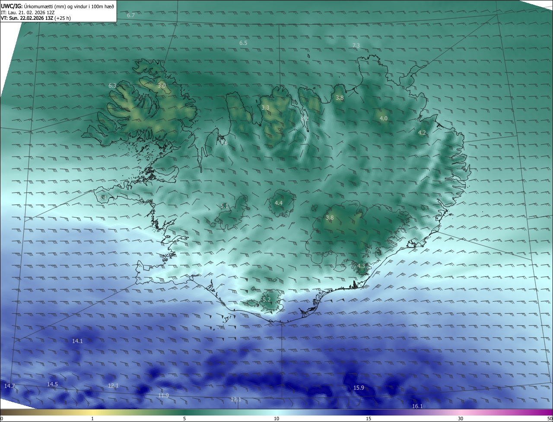The image size is (553, 422).
Task: Click the 16.1 value near the bottom edge
Action: tap(417, 406)
